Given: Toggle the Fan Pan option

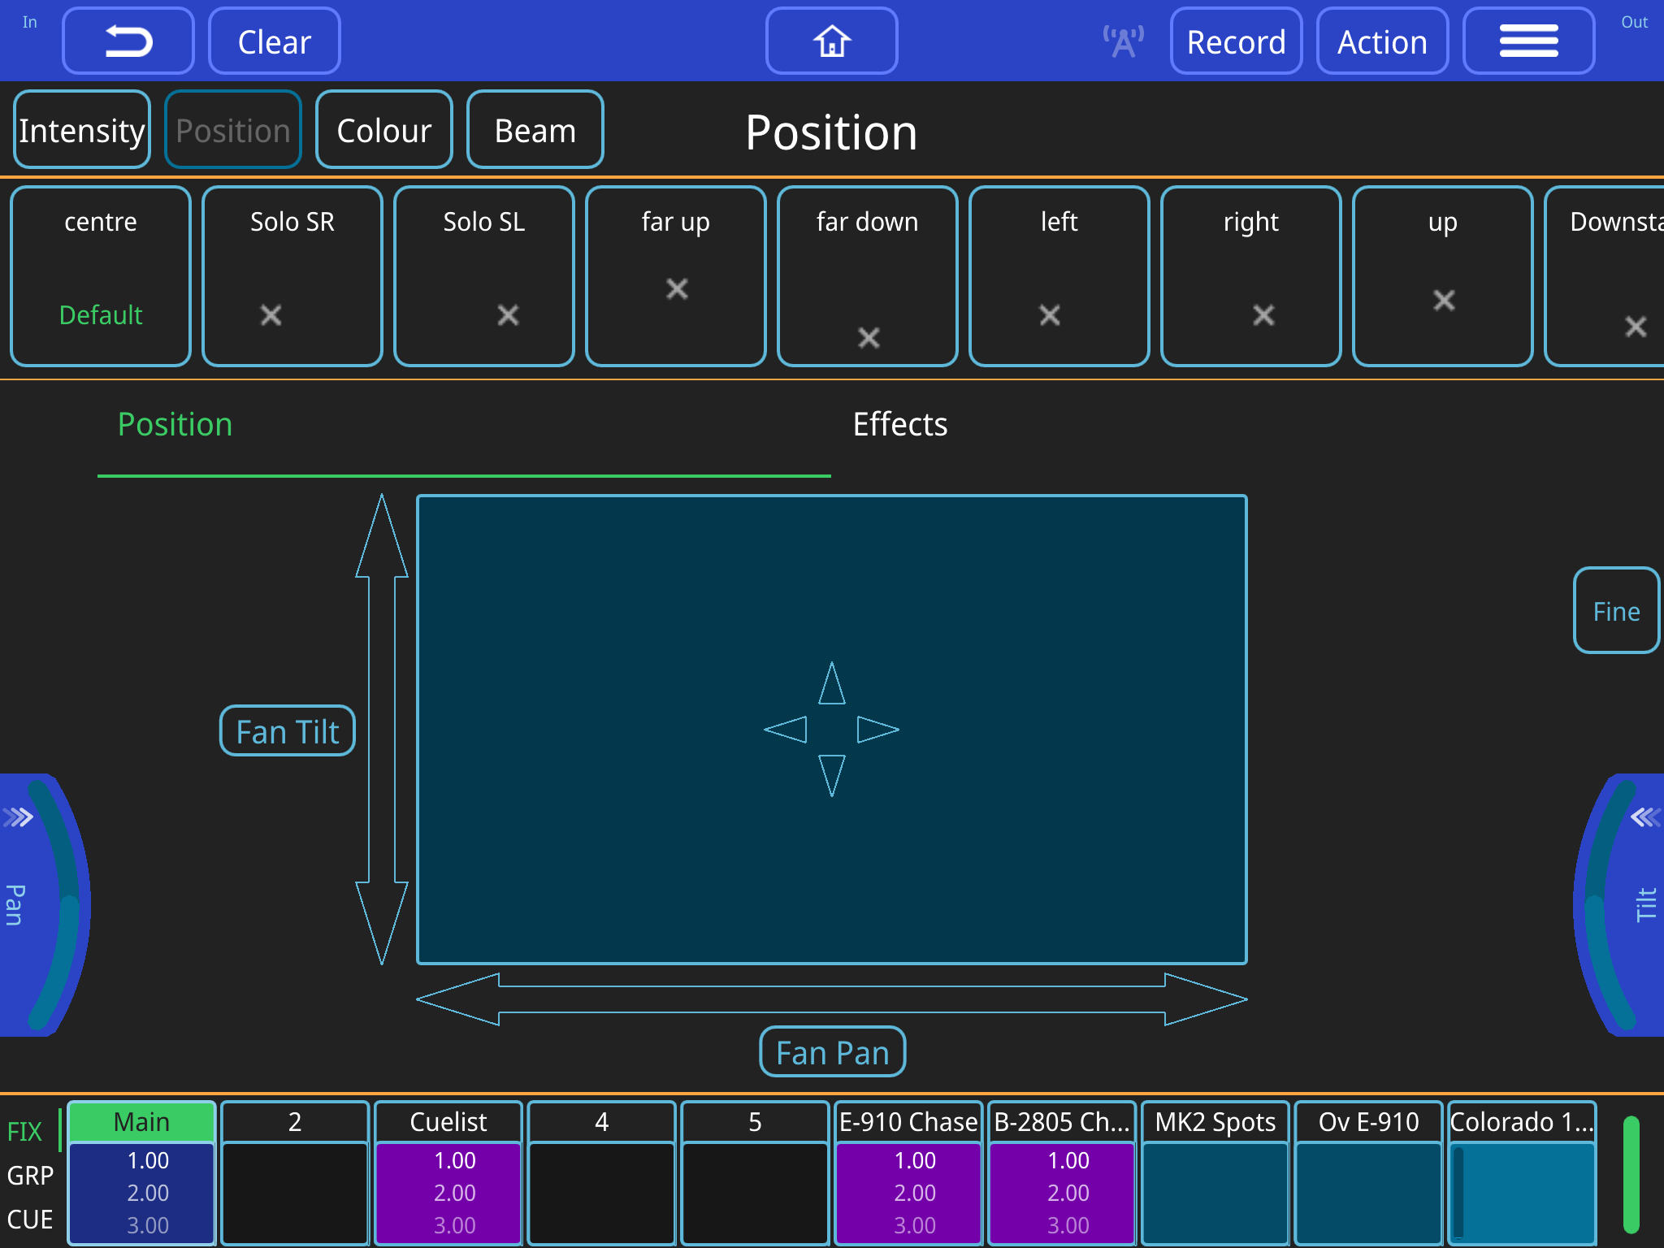Looking at the screenshot, I should click(x=832, y=1052).
